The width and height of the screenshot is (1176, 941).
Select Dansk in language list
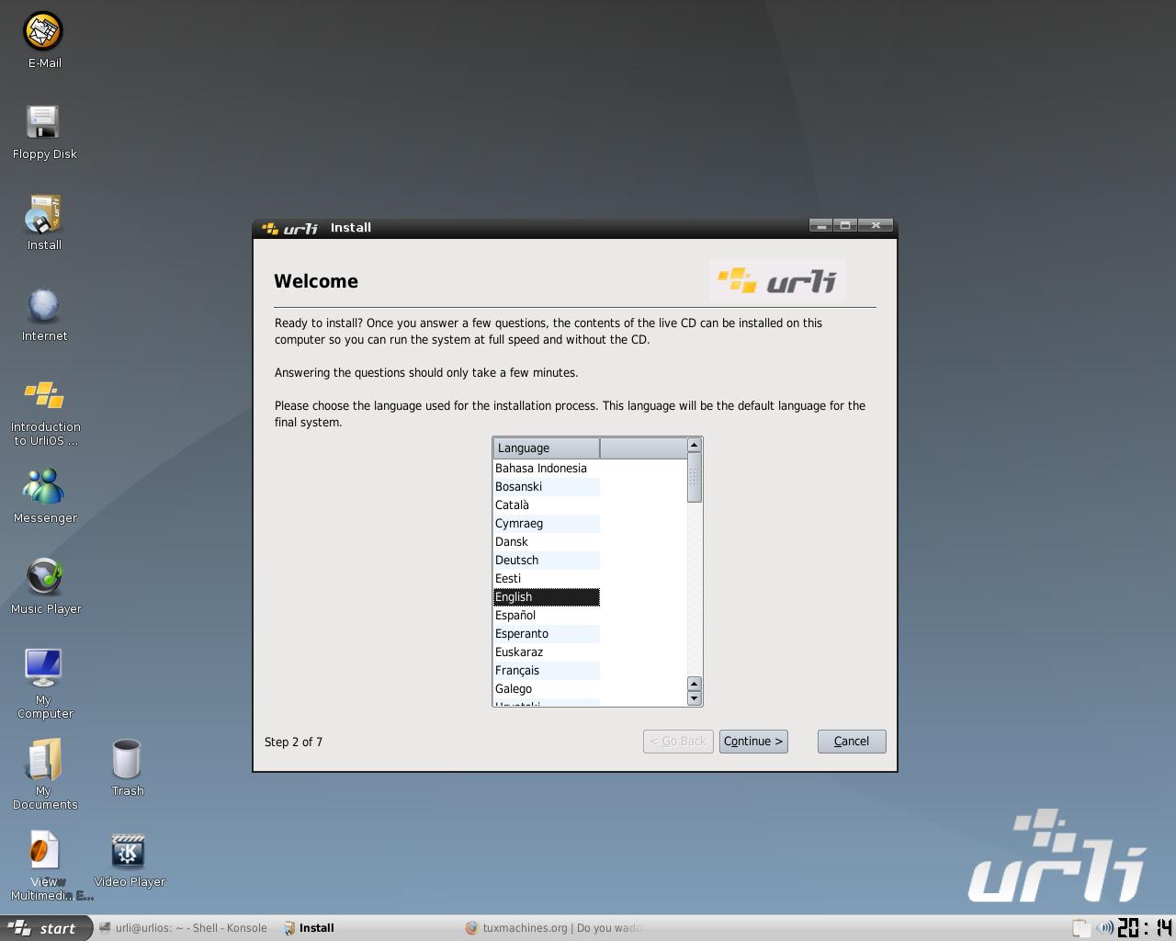pos(546,542)
